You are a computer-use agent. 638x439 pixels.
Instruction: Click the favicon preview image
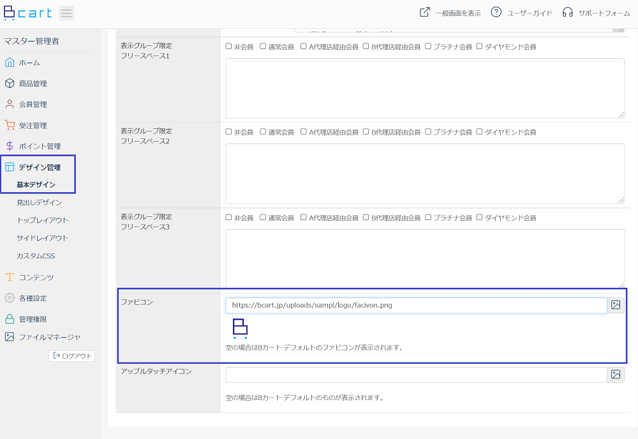[240, 329]
